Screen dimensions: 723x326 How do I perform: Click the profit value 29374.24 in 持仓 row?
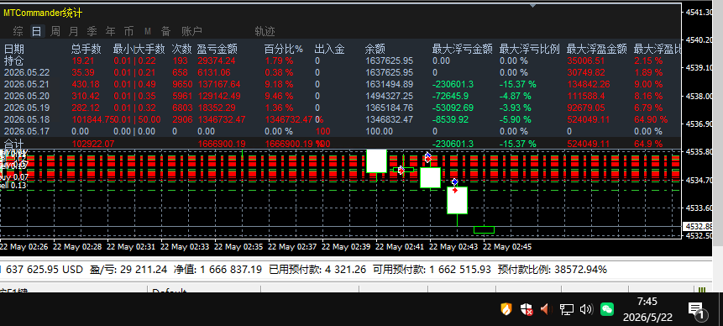(217, 60)
